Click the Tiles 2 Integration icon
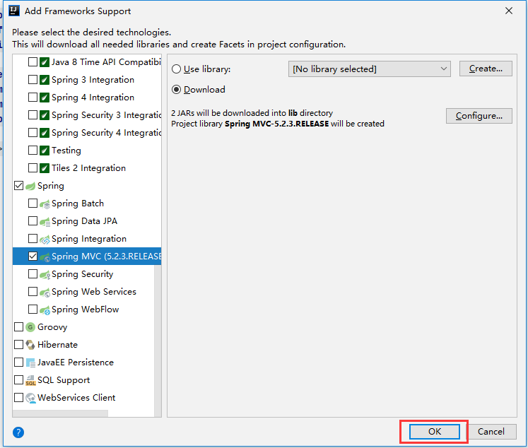528x448 pixels. coord(45,168)
